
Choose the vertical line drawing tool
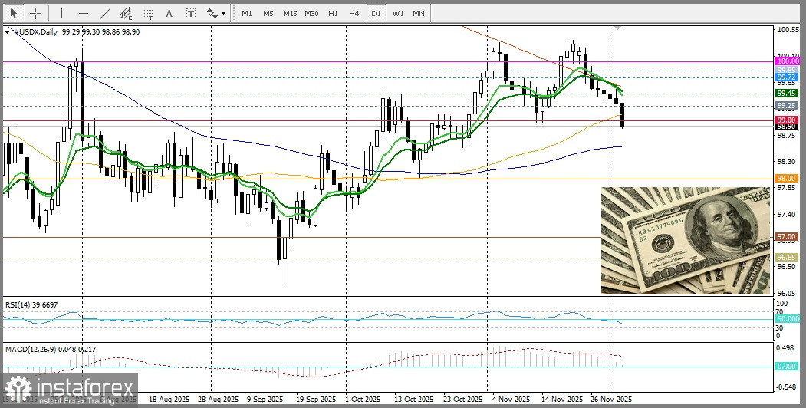point(61,13)
